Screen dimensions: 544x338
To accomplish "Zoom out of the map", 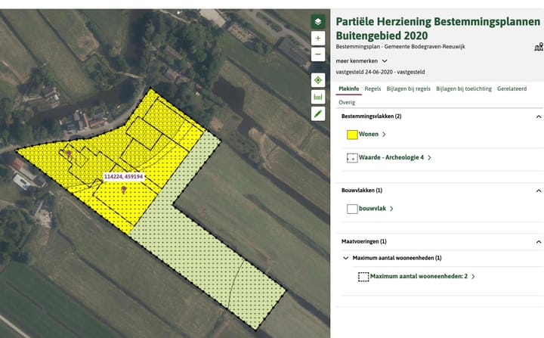I will click(318, 54).
